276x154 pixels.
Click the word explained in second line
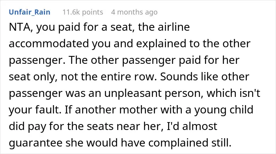[x=161, y=44]
